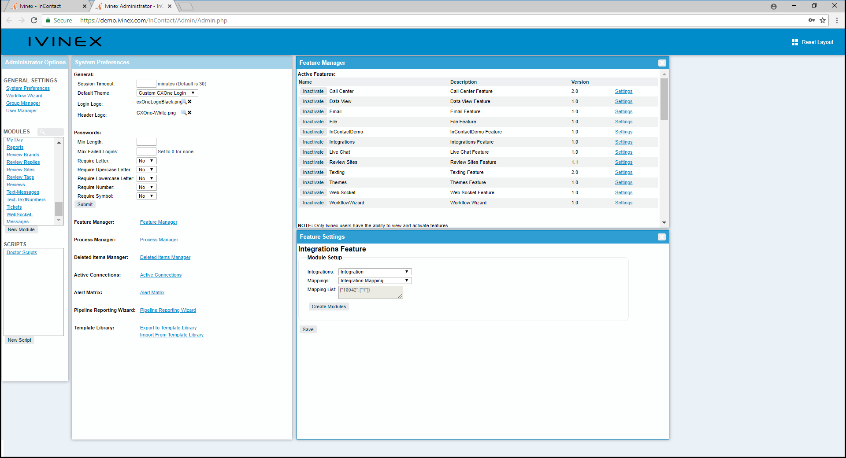Close the Ivinex Administrator browser tab

coord(169,6)
